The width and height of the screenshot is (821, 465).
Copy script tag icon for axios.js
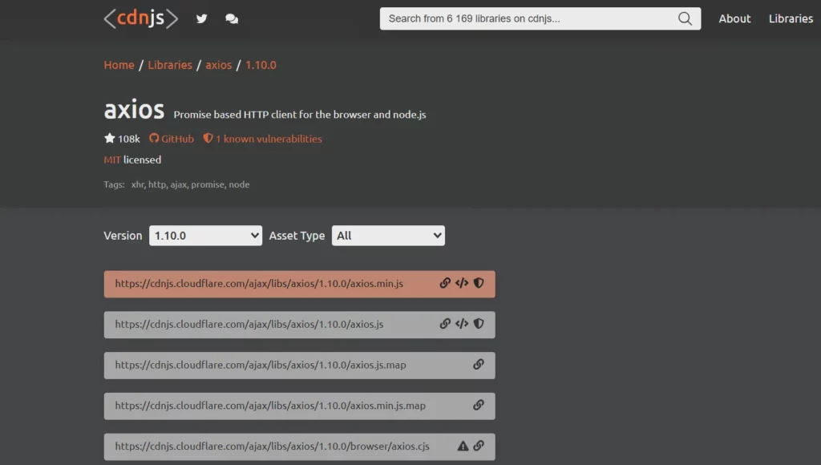click(x=462, y=324)
